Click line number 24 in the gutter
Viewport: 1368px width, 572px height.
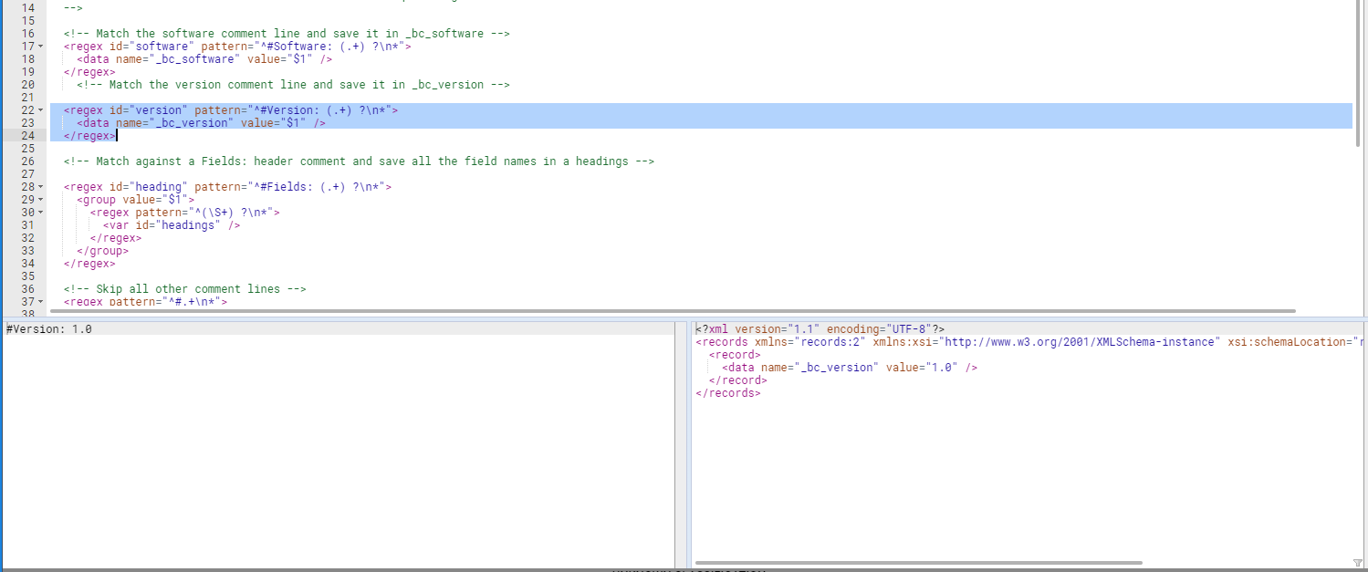(x=26, y=136)
